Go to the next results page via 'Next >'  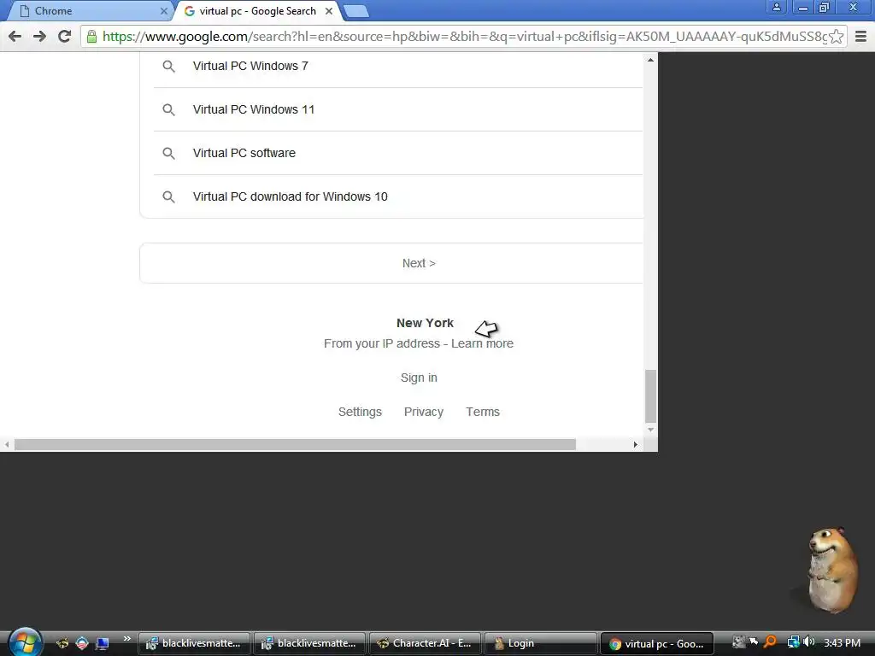pyautogui.click(x=419, y=263)
